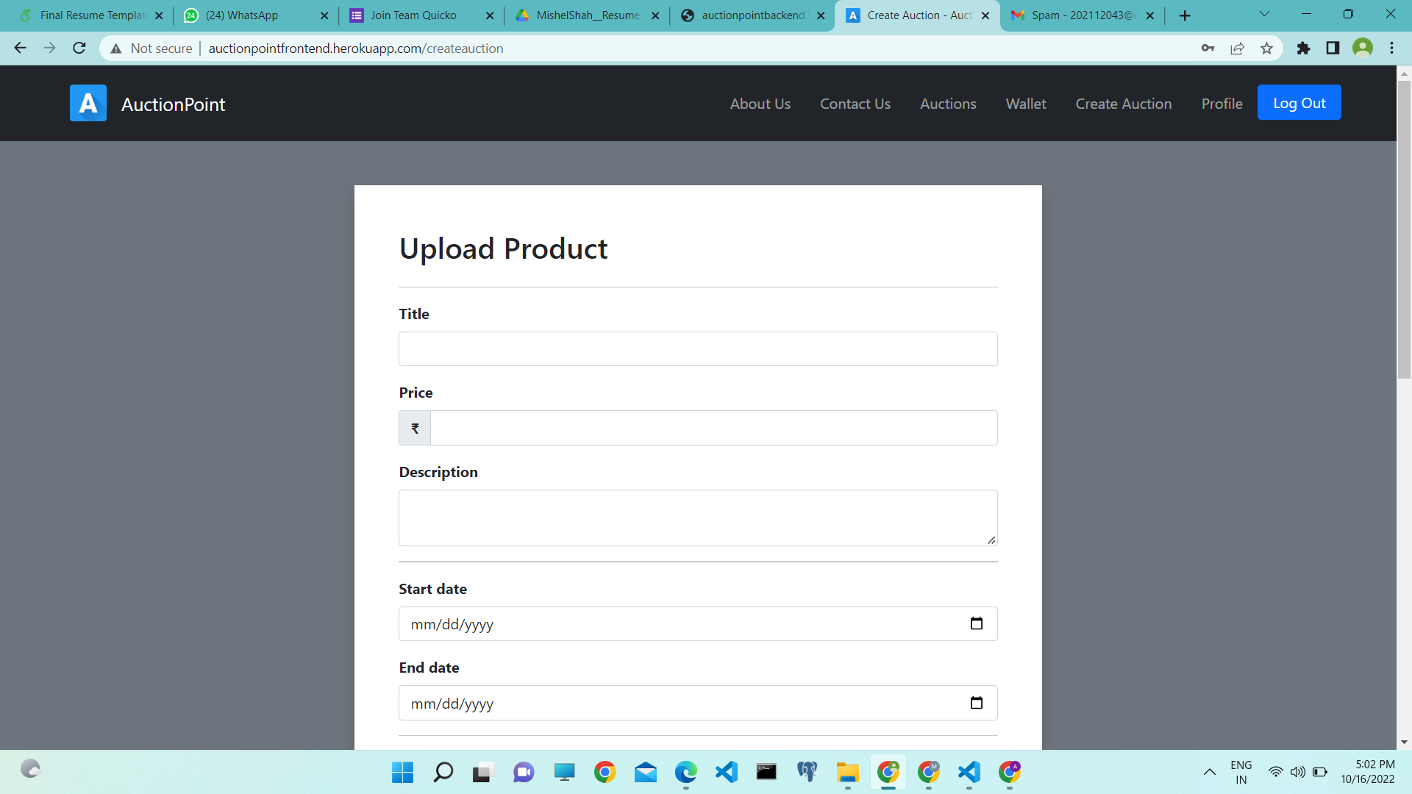1412x794 pixels.
Task: Click the AuctionPoint logo icon
Action: click(x=88, y=103)
